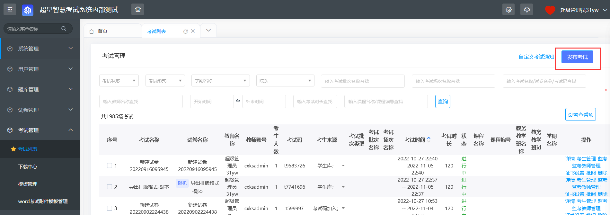This screenshot has height=215, width=610.
Task: Click the cloud download icon
Action: 527,10
